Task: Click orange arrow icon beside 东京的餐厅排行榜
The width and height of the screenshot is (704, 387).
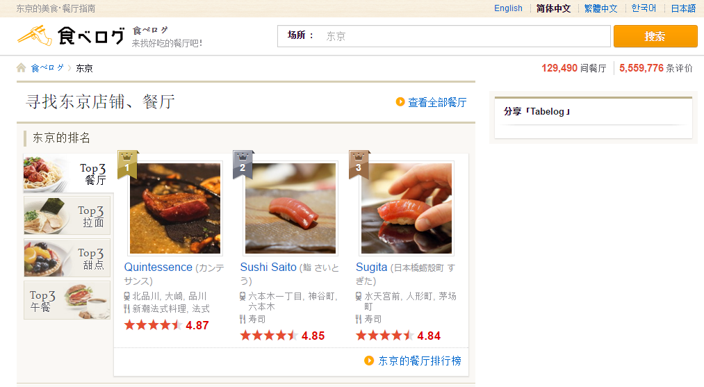Action: (x=369, y=361)
